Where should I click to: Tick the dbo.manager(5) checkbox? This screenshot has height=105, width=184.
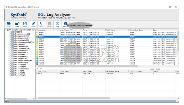pyautogui.click(x=10, y=50)
